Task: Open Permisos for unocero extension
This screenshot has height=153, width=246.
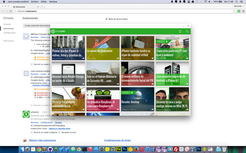Action: click(35, 122)
